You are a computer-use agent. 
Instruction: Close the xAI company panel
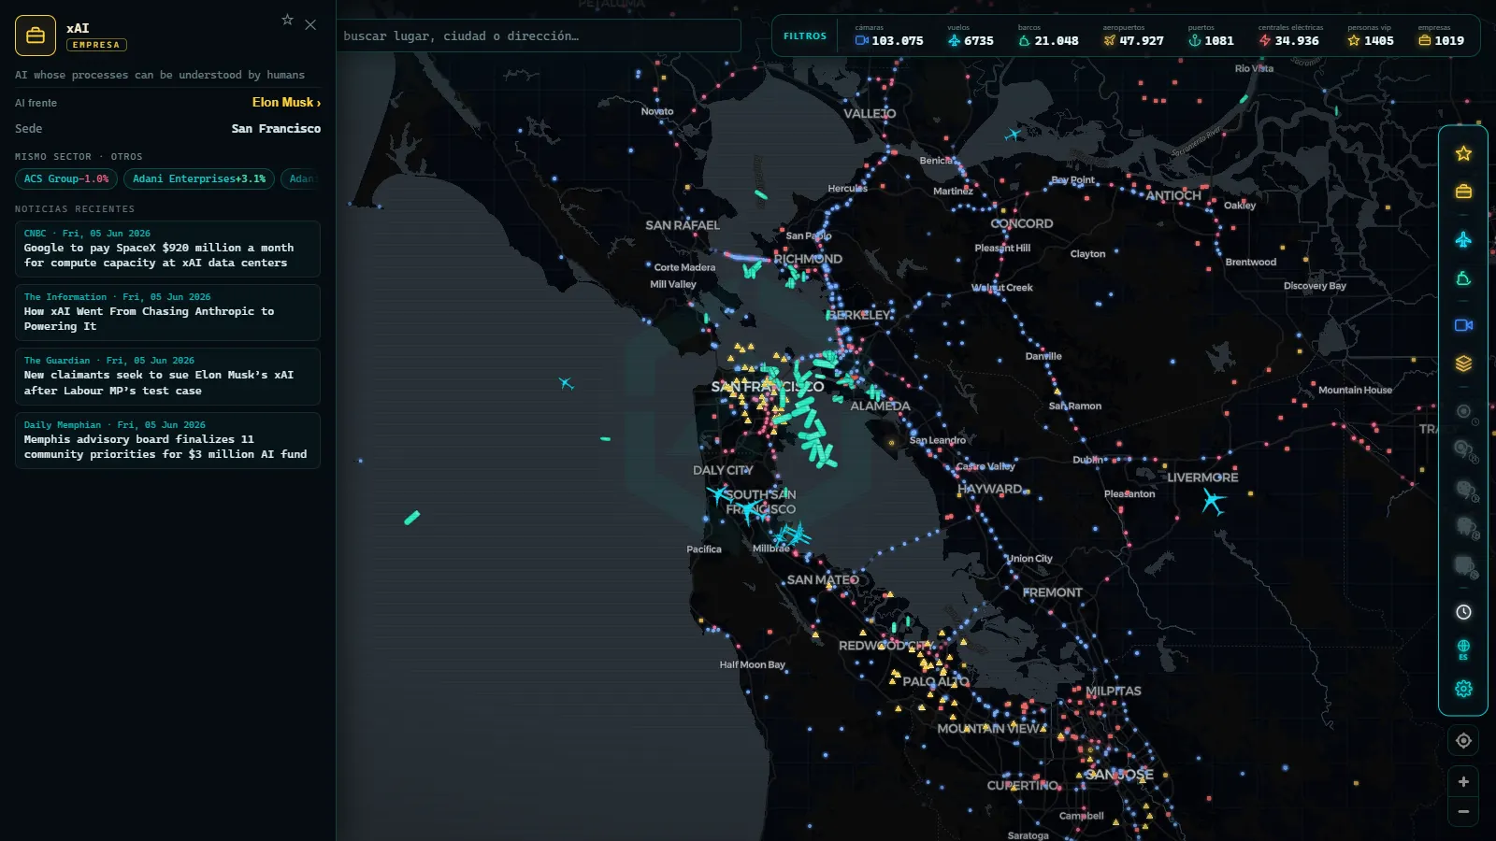tap(310, 25)
